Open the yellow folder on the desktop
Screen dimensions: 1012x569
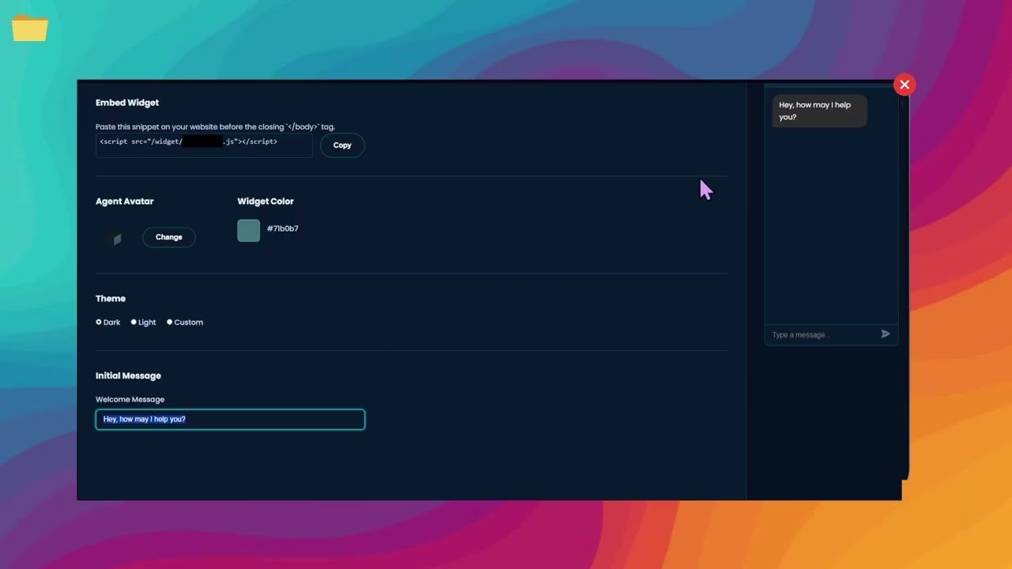30,28
